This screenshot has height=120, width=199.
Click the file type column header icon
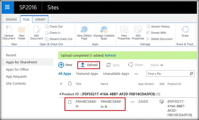(x=70, y=84)
